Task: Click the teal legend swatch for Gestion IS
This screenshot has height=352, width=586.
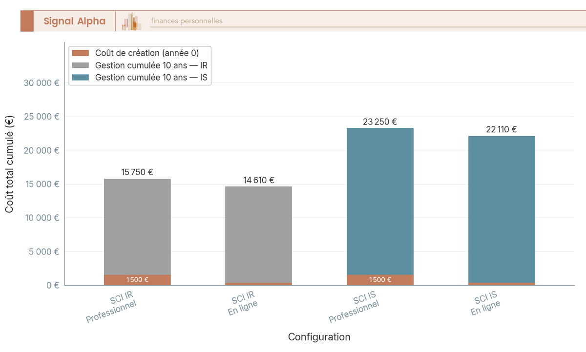Action: click(80, 77)
